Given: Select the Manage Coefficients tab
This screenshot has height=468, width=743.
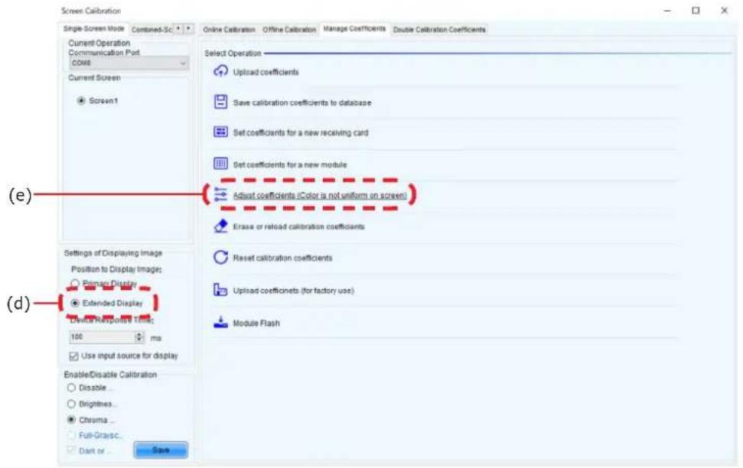Looking at the screenshot, I should tap(354, 29).
